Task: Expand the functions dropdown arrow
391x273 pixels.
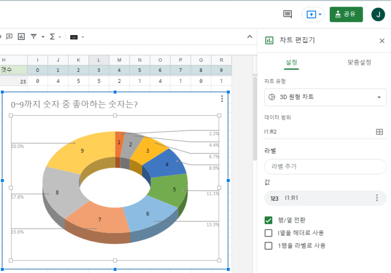Action: [x=60, y=37]
